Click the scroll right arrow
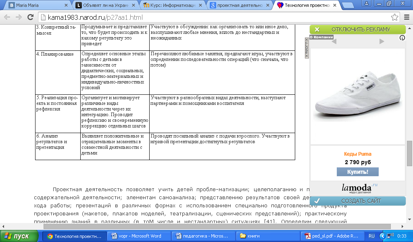This screenshot has height=242, width=413. click(x=402, y=226)
